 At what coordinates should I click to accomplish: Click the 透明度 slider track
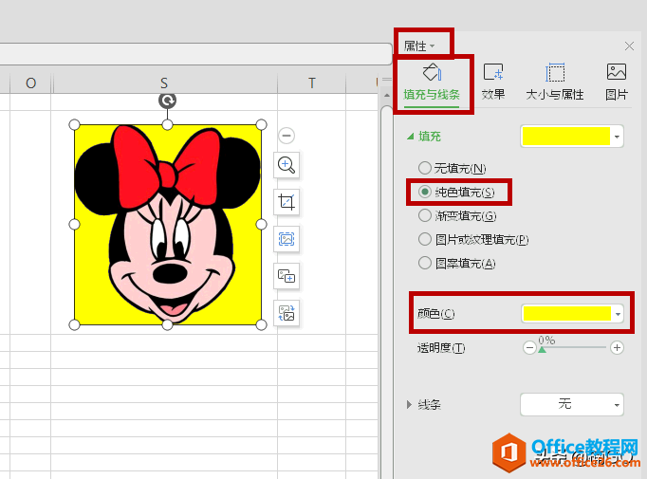(574, 348)
